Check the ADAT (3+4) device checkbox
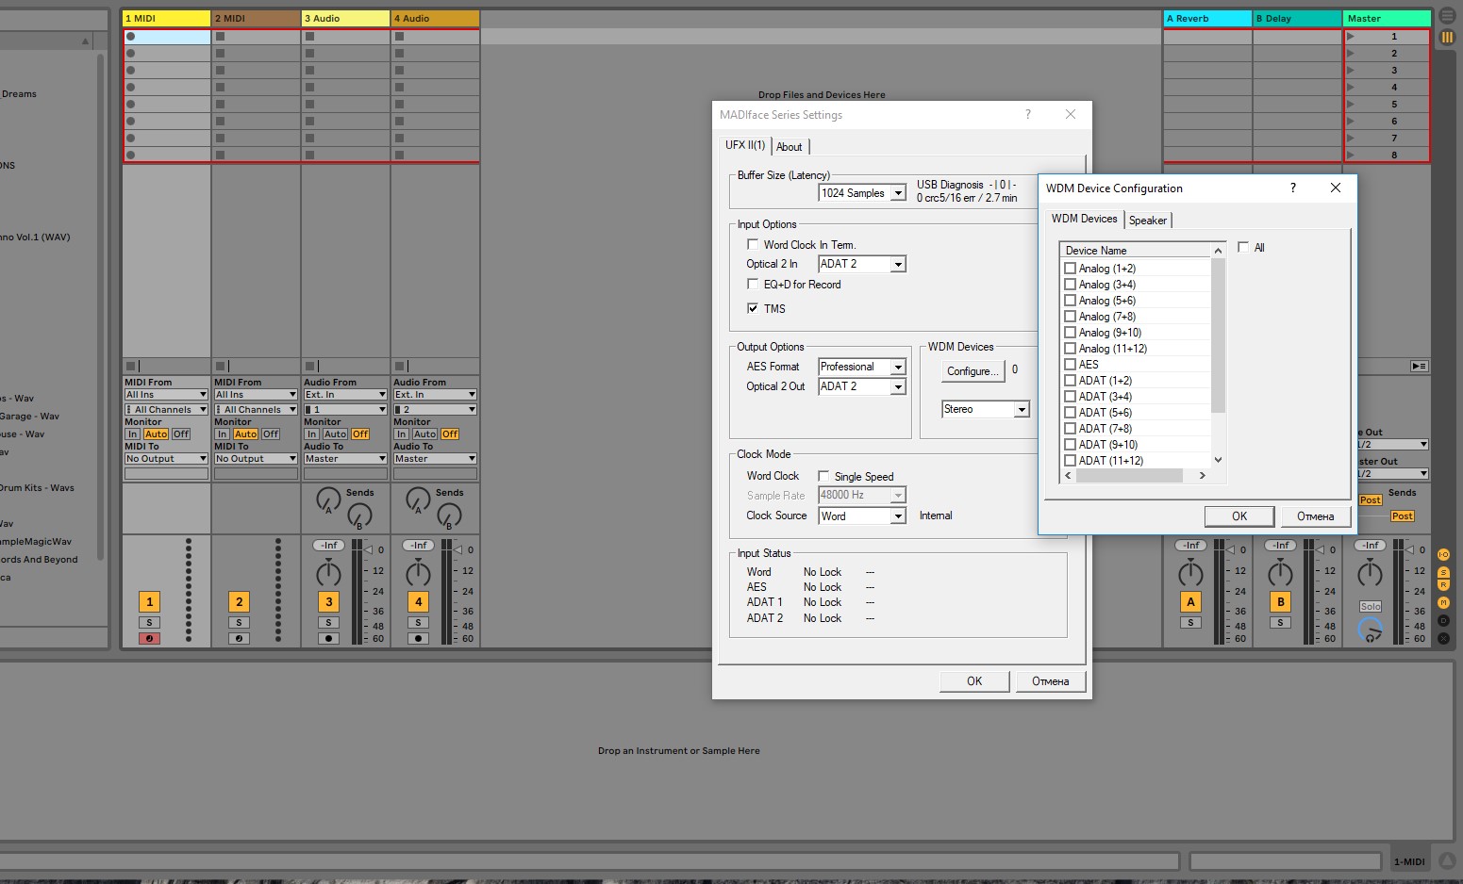Viewport: 1463px width, 884px height. (x=1071, y=397)
